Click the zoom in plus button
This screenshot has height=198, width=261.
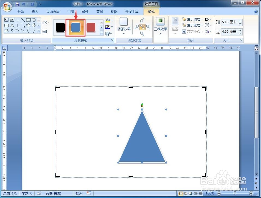pyautogui.click(x=251, y=193)
